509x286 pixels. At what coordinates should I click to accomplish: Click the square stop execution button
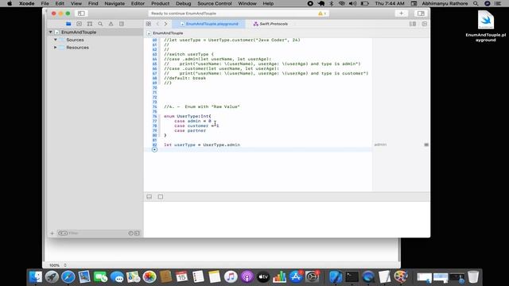pyautogui.click(x=161, y=197)
